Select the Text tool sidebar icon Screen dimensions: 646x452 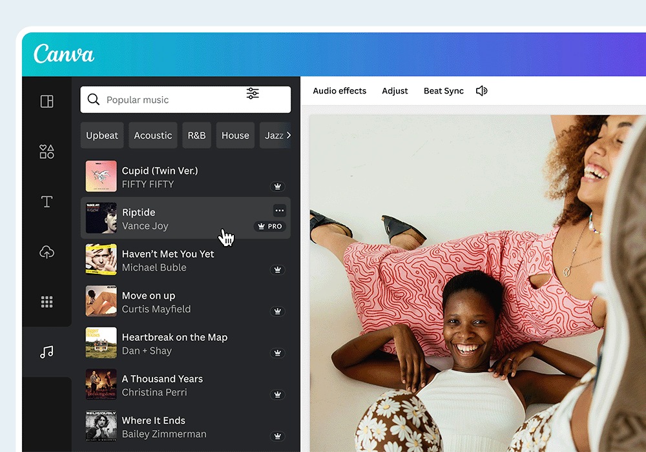(x=47, y=201)
